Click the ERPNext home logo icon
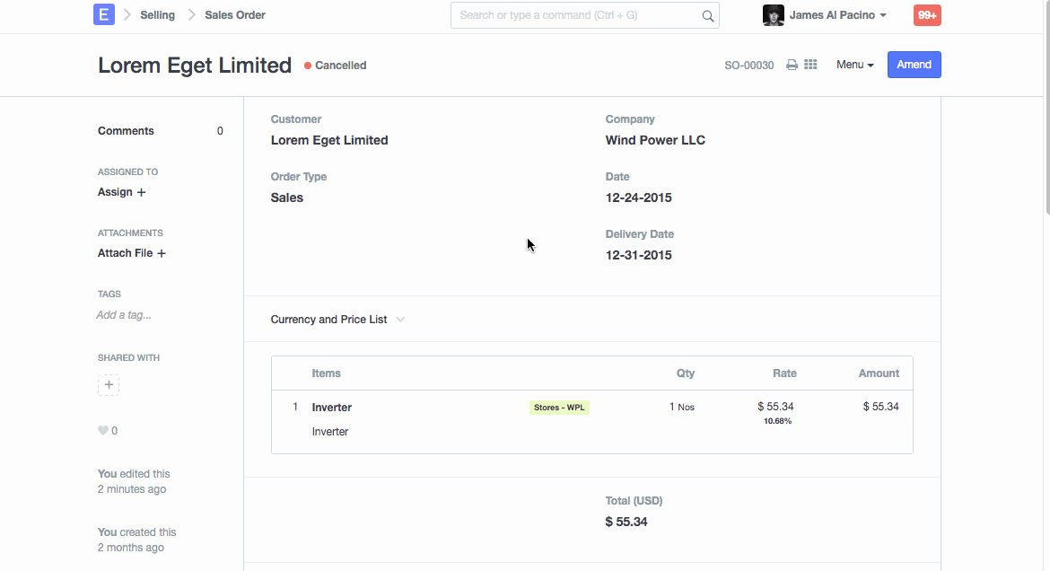 (104, 14)
